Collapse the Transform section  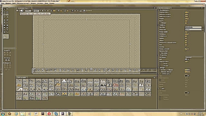click(158, 10)
